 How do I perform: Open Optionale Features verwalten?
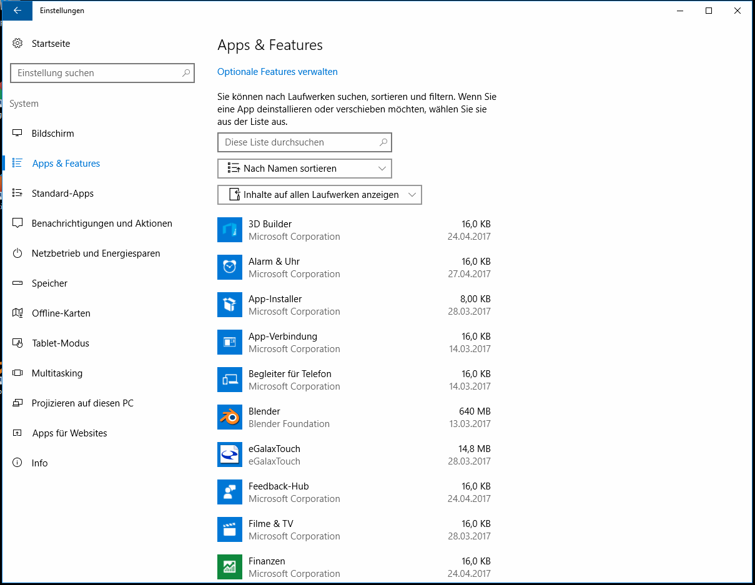[x=277, y=72]
